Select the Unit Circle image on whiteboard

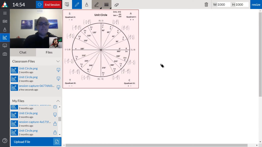point(101,49)
